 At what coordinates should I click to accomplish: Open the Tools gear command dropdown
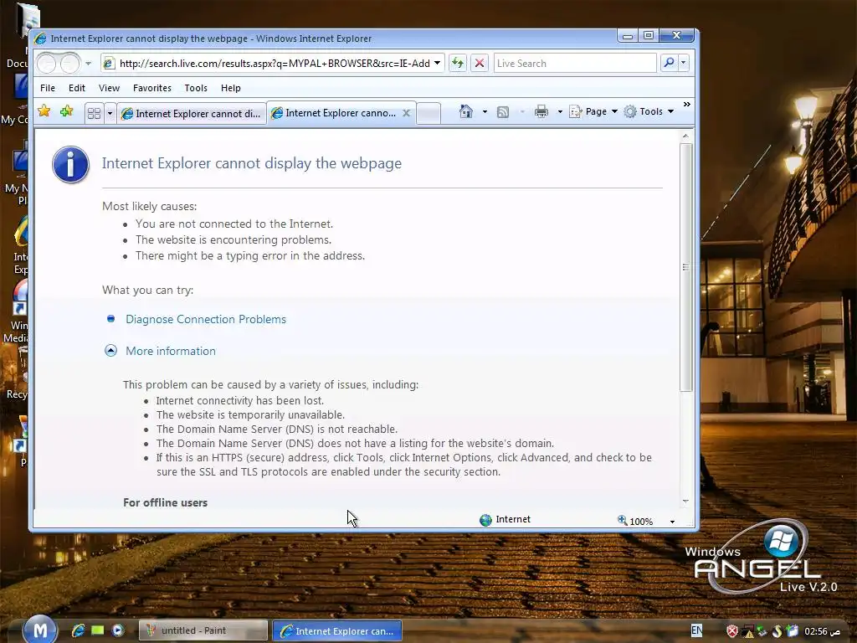click(x=649, y=111)
